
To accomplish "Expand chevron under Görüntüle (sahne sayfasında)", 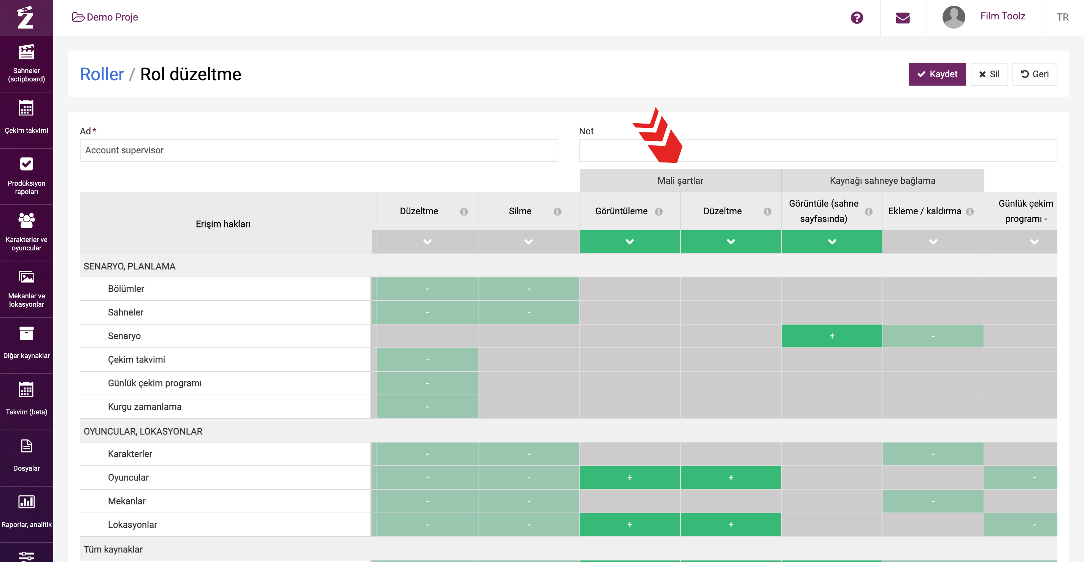I will tap(832, 242).
